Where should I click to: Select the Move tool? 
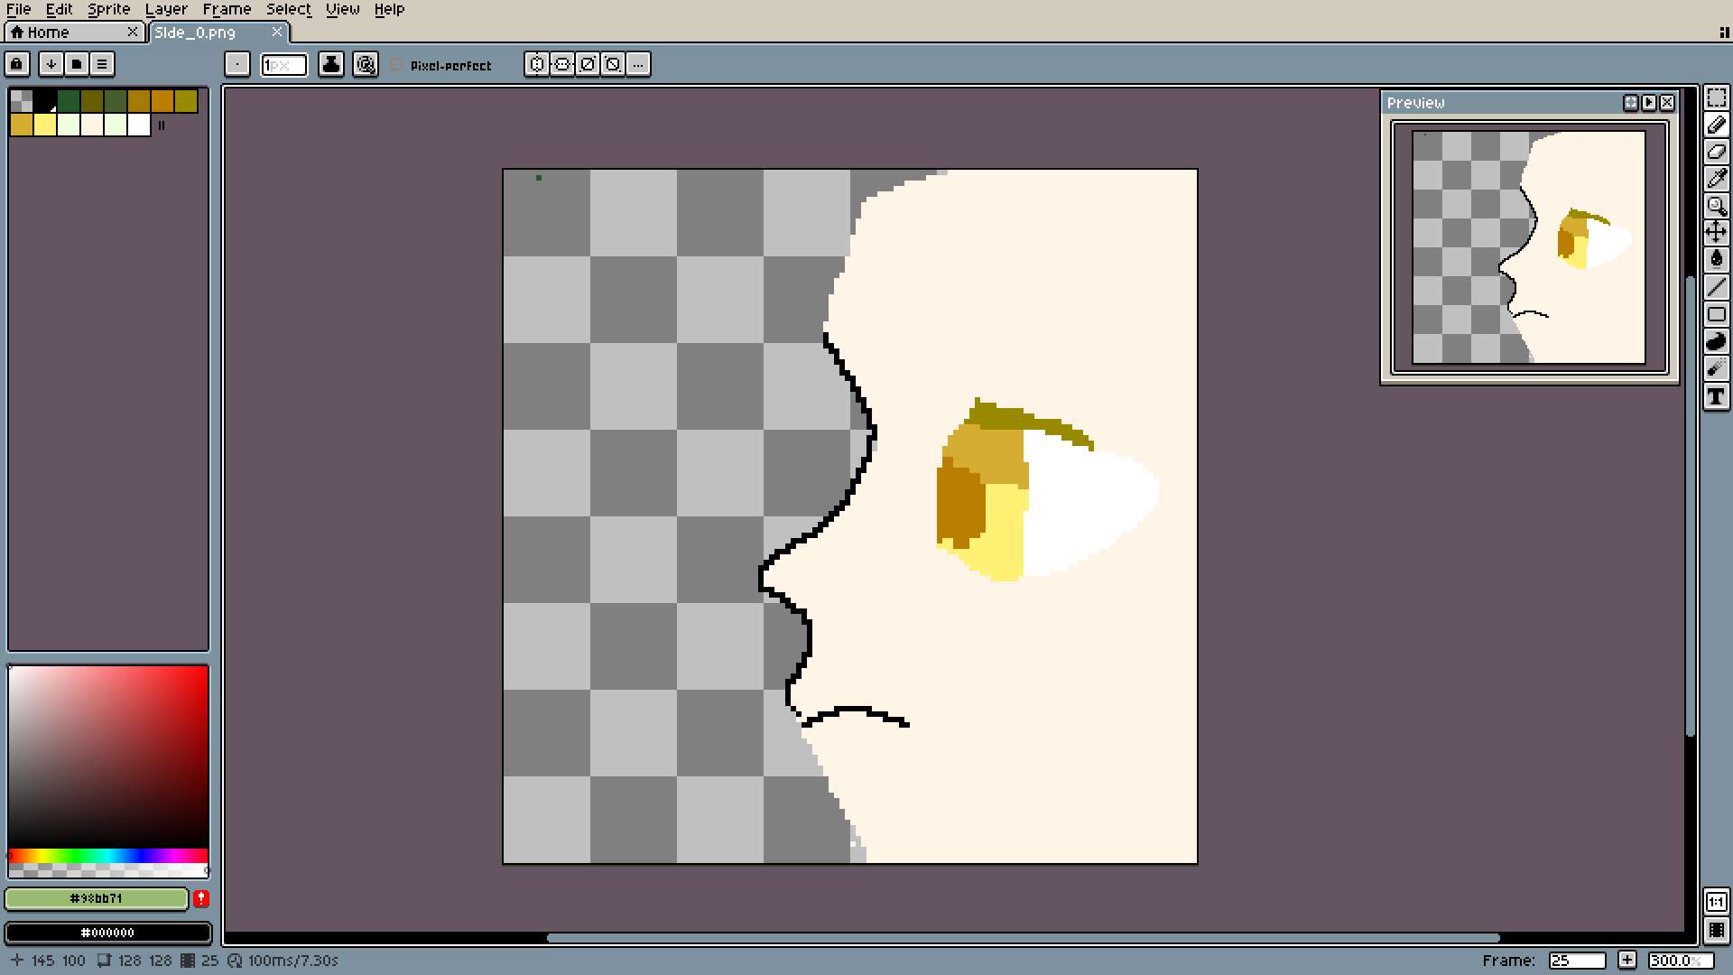(x=1716, y=233)
